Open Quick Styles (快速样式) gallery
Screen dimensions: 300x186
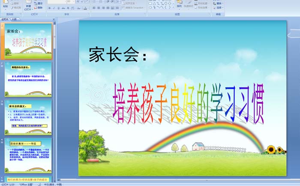coord(189,4)
